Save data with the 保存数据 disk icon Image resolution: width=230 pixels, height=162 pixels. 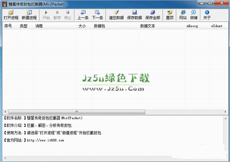[x=134, y=15]
